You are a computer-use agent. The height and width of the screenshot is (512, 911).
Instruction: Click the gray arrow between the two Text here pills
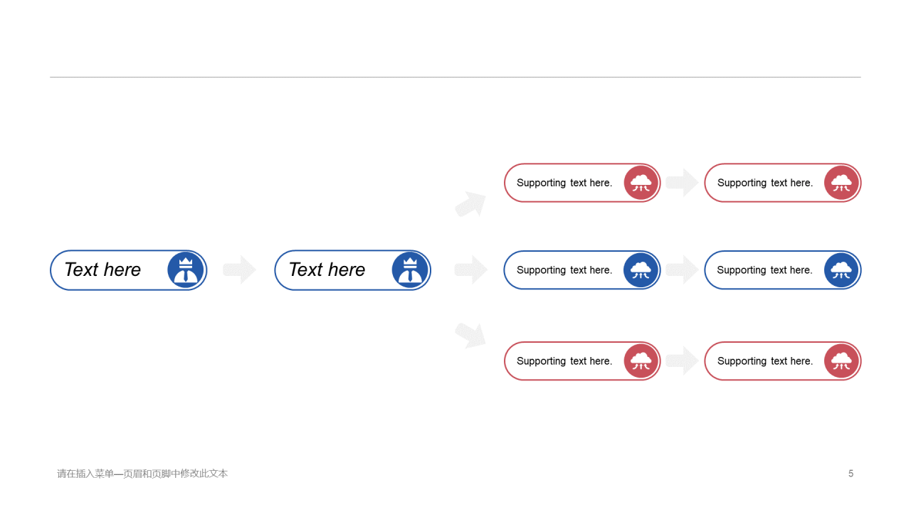pos(240,270)
